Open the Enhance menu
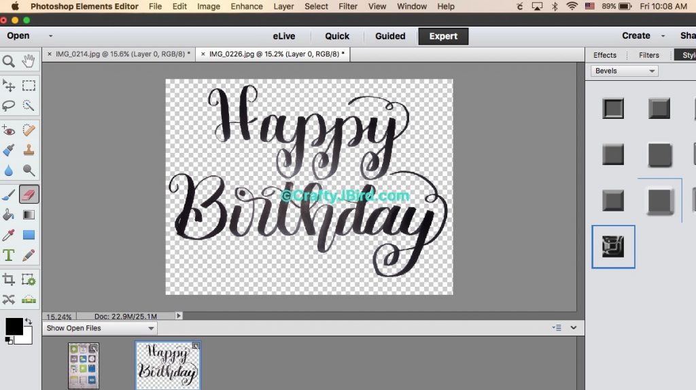Screen dimensions: 696x390 click(247, 6)
